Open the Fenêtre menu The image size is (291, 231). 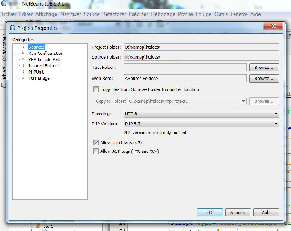[x=239, y=14]
